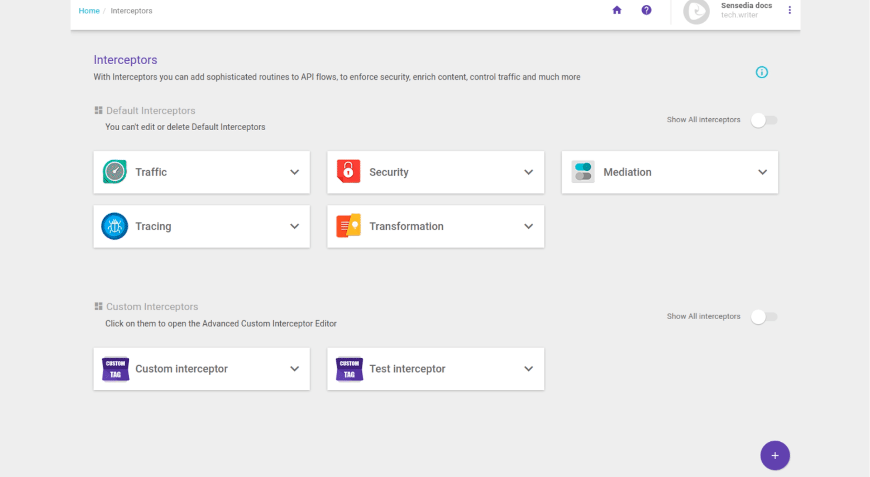
Task: Click the Mediation switches icon
Action: click(582, 172)
